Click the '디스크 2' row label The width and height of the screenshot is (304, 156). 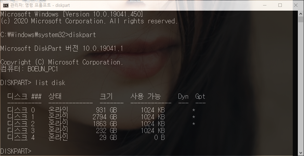coord(21,124)
